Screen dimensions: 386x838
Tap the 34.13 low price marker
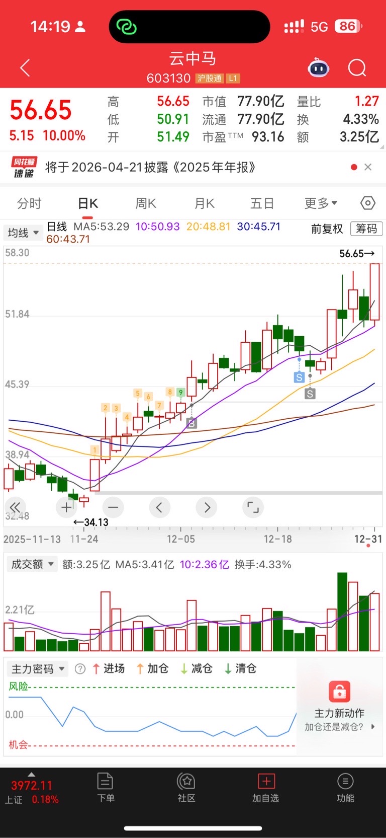click(91, 522)
